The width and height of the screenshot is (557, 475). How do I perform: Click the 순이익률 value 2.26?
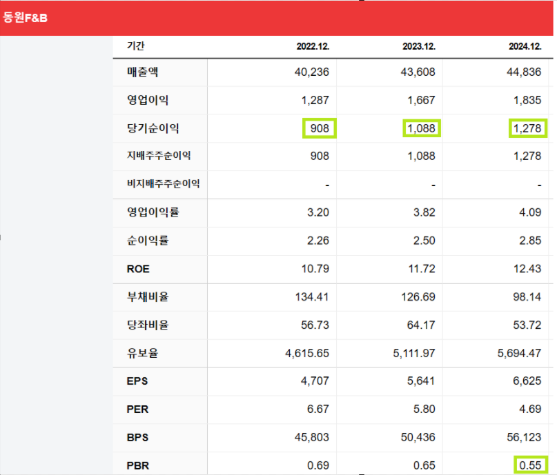[318, 240]
